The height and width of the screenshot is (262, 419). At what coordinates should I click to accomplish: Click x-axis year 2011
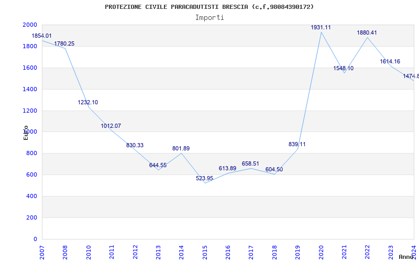coord(112,252)
